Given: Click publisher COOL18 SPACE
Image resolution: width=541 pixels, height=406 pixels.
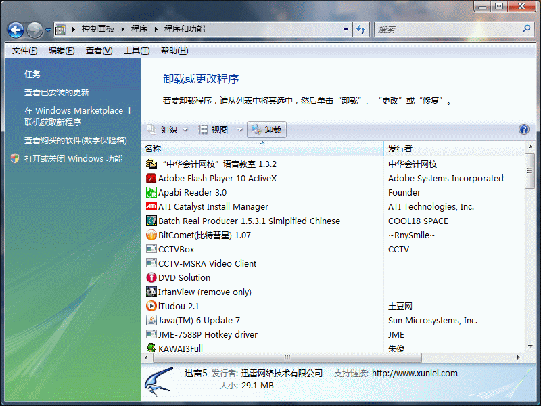Looking at the screenshot, I should pyautogui.click(x=418, y=221).
